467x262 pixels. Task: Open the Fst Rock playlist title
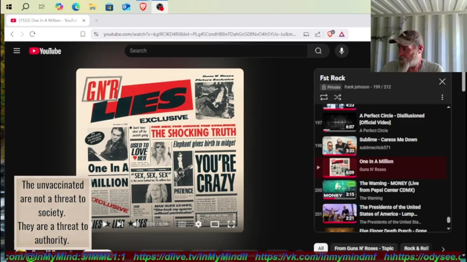[332, 78]
